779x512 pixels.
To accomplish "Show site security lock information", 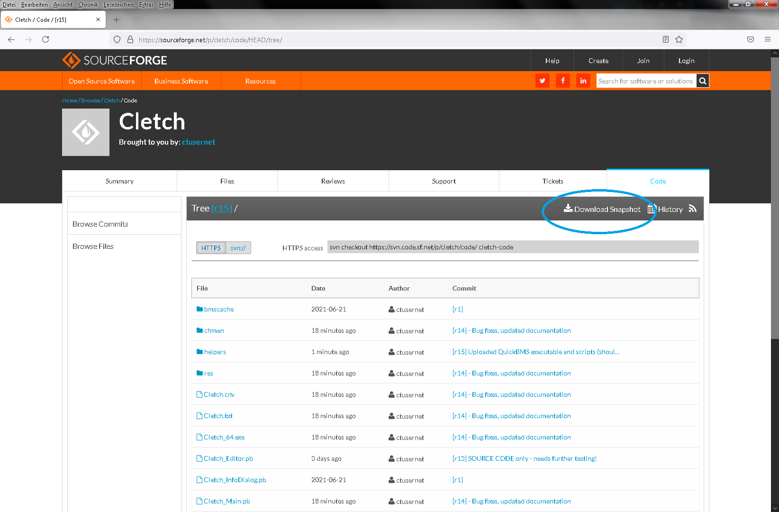I will point(130,40).
